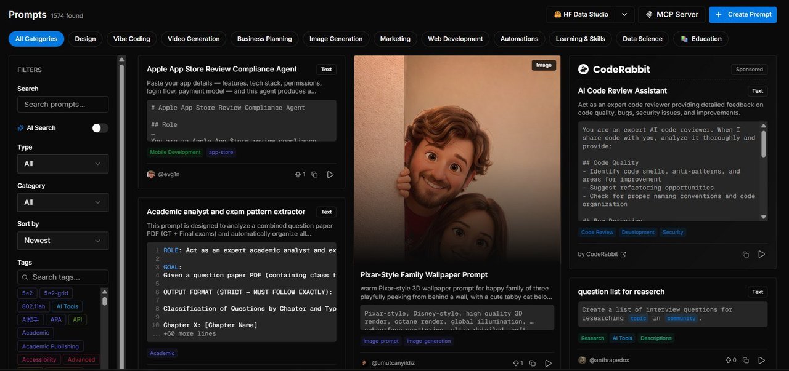Image resolution: width=789 pixels, height=371 pixels.
Task: Click the HF Data Studio emoji icon
Action: (557, 15)
